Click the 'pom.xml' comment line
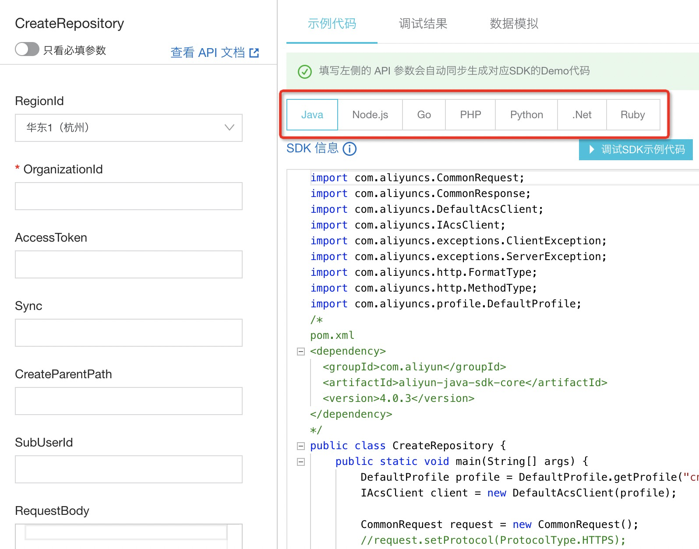699x549 pixels. (332, 335)
